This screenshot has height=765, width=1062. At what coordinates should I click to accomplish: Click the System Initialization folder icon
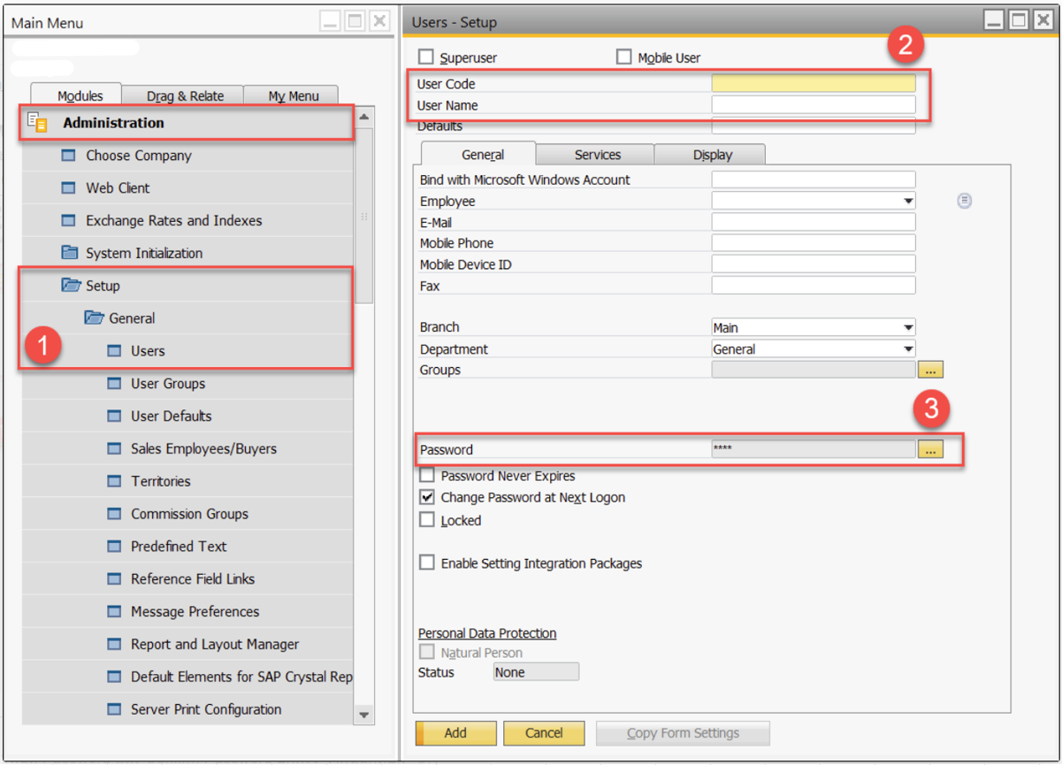click(x=70, y=253)
